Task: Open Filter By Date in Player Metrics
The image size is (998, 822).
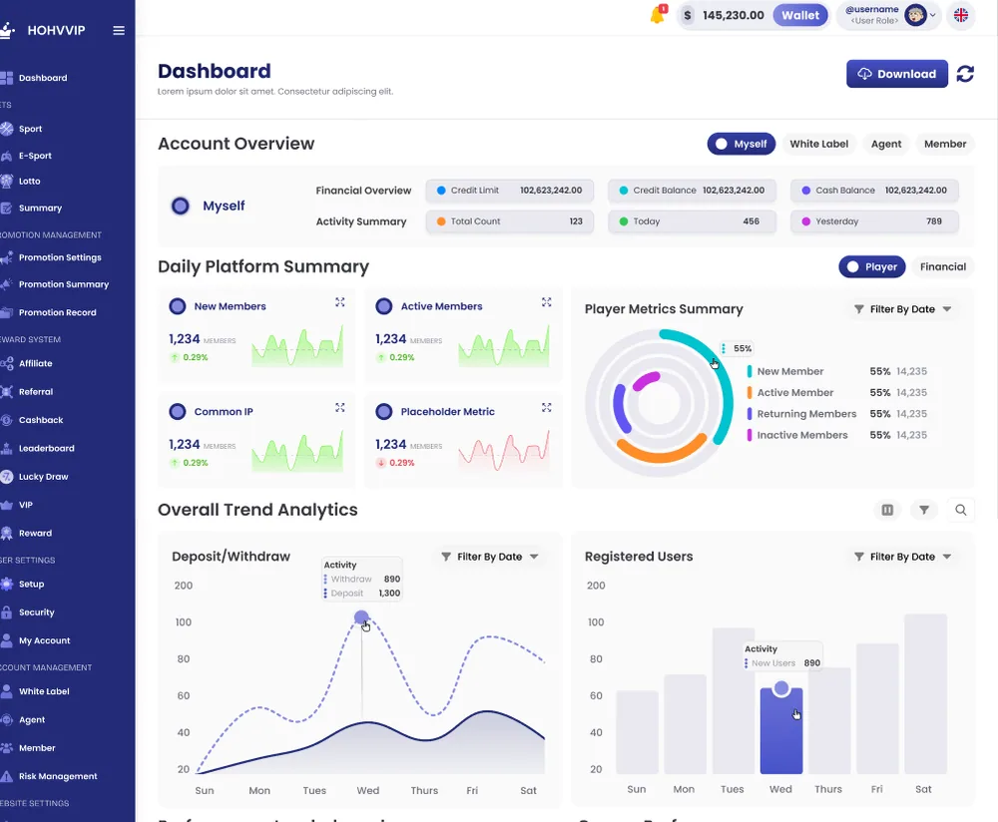Action: click(902, 309)
